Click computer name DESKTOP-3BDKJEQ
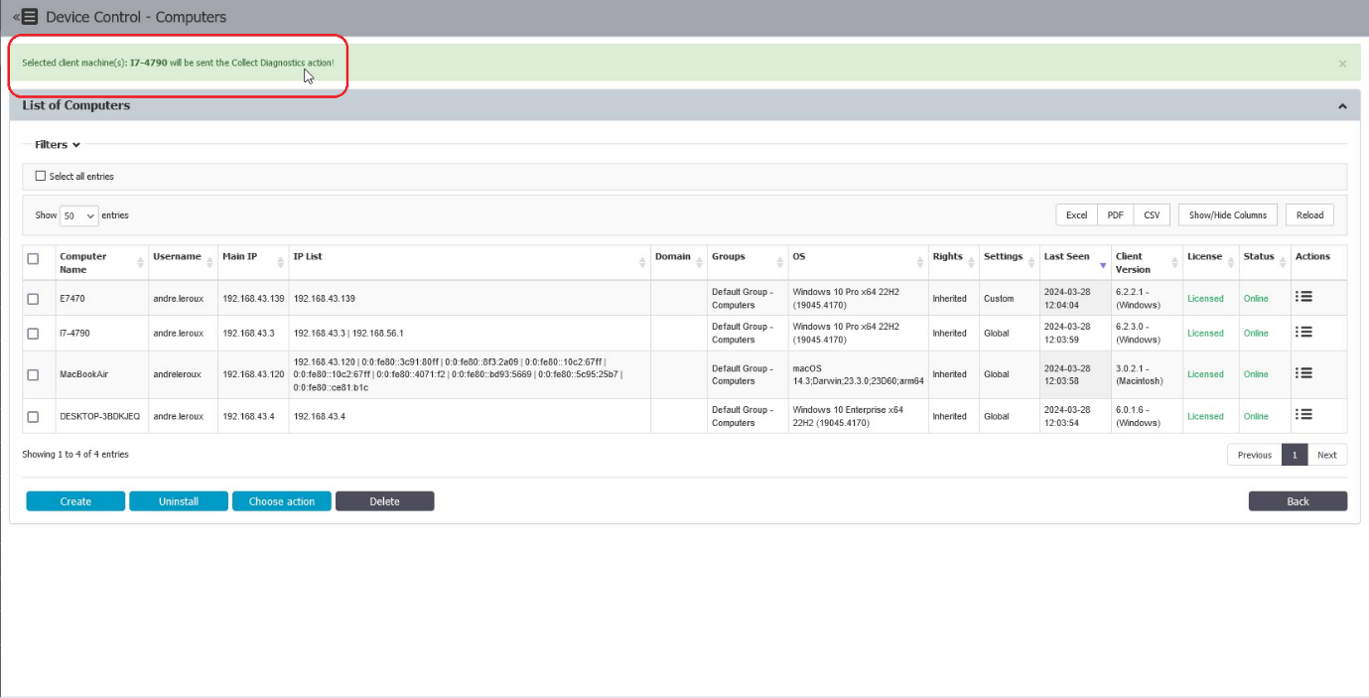The height and width of the screenshot is (698, 1369). coord(101,417)
